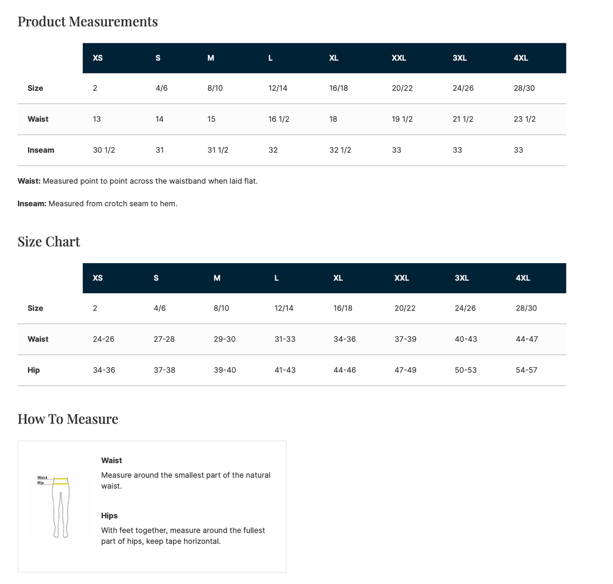
Task: Click the 32 1/2 inseam value
Action: 340,150
